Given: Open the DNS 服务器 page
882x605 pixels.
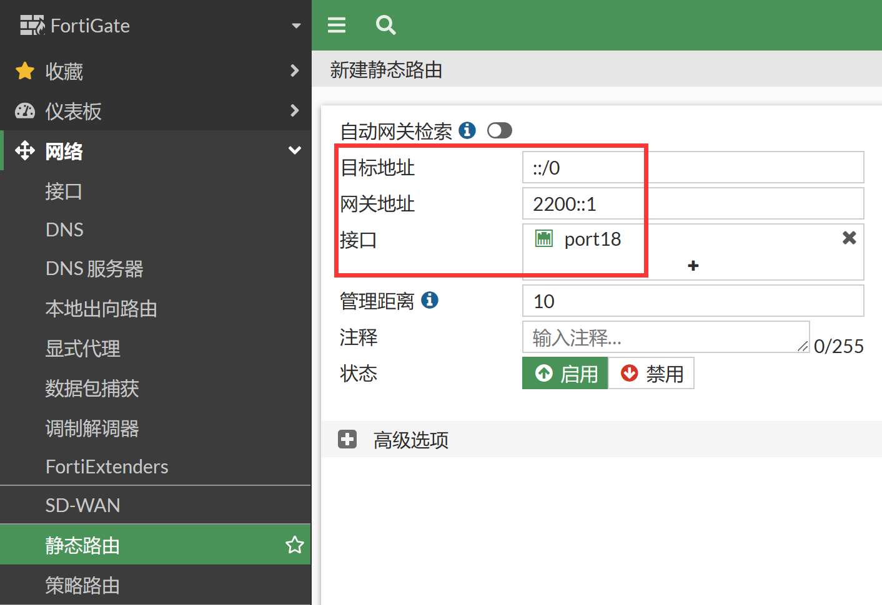Looking at the screenshot, I should click(94, 269).
